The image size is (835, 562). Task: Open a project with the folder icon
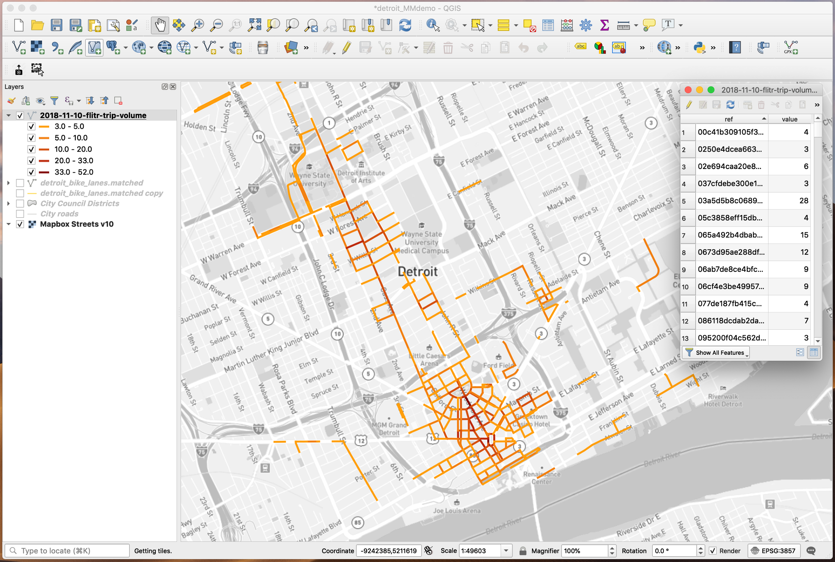37,25
